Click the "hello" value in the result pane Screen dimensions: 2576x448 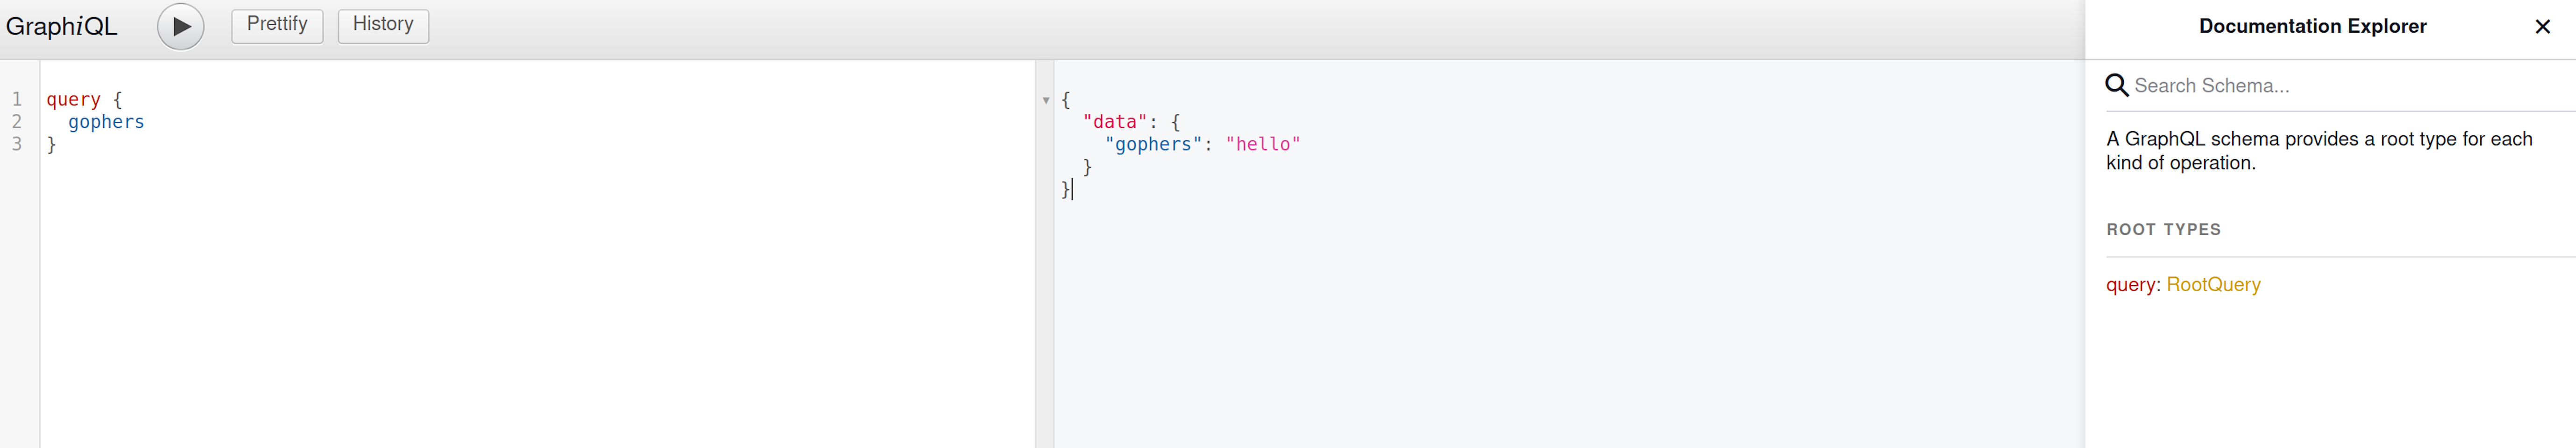[1262, 144]
